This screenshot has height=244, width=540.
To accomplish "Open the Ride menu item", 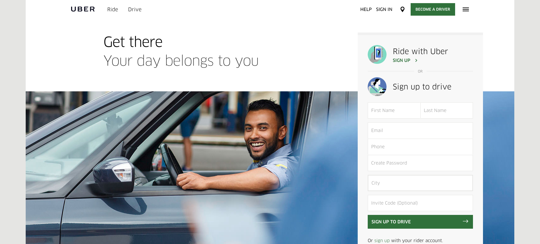I will coord(112,9).
